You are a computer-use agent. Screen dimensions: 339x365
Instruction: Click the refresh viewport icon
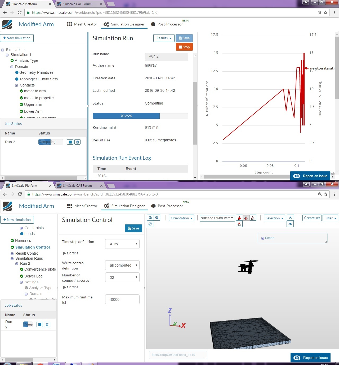(150, 224)
